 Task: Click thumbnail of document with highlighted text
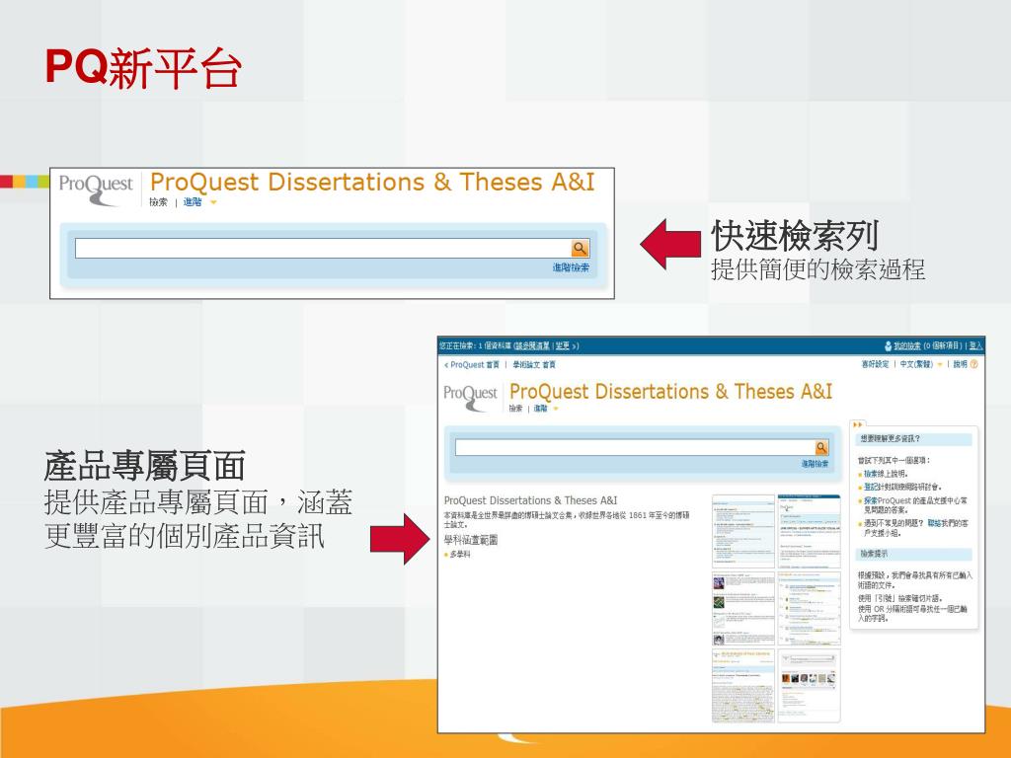tap(742, 686)
